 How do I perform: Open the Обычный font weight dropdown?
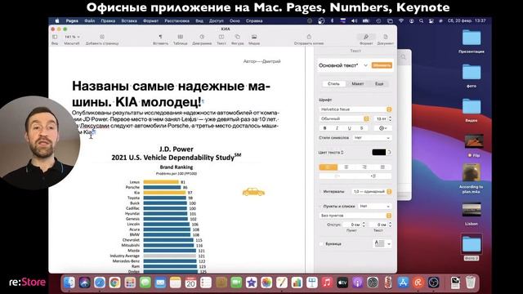(344, 118)
